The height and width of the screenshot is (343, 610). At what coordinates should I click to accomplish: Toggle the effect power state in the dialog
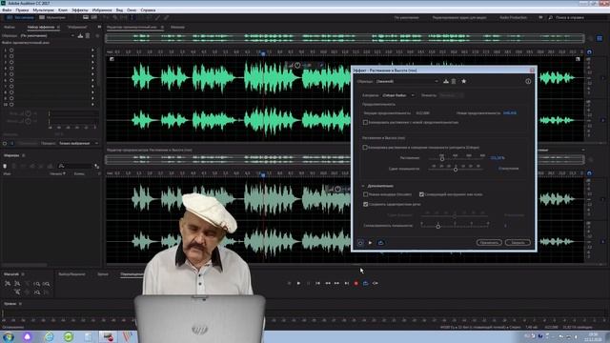[x=360, y=243]
